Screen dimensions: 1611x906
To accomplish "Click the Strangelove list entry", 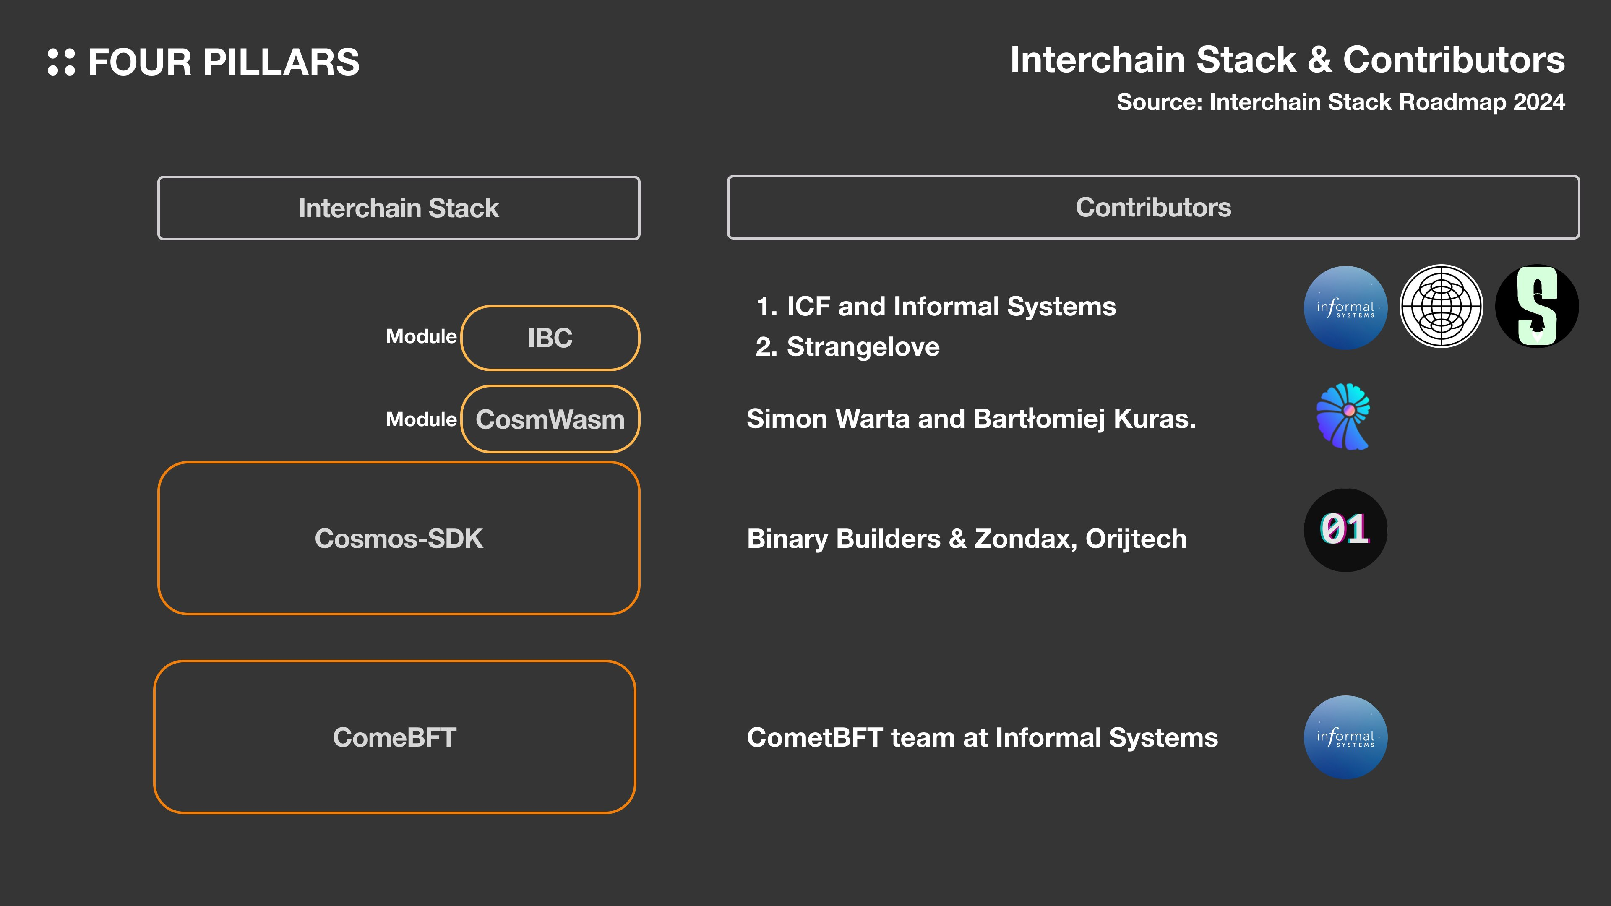I will coord(847,347).
